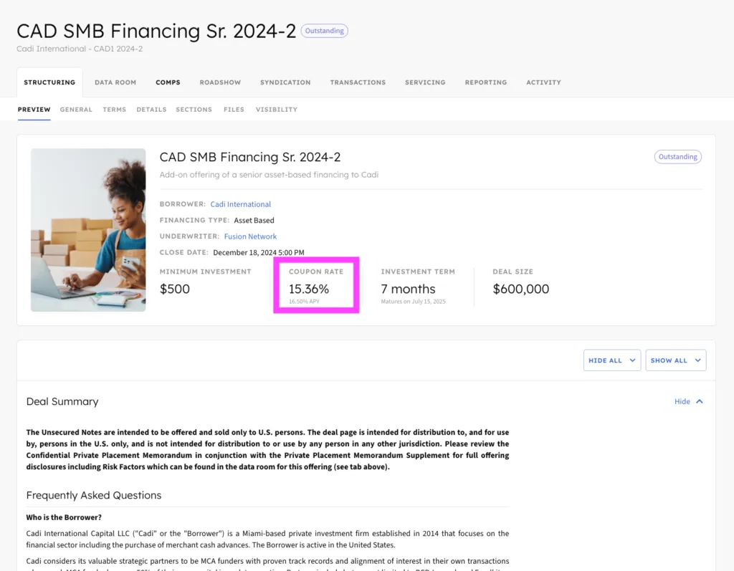Click the Asset Based financing type value
Image resolution: width=734 pixels, height=571 pixels.
click(254, 220)
